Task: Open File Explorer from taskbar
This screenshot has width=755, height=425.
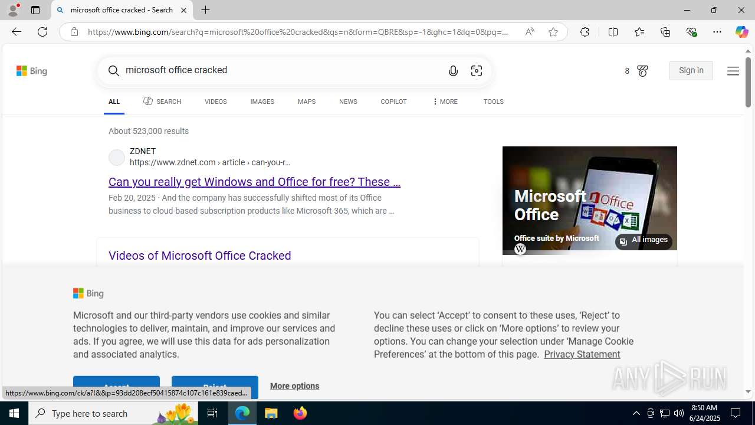Action: tap(271, 413)
